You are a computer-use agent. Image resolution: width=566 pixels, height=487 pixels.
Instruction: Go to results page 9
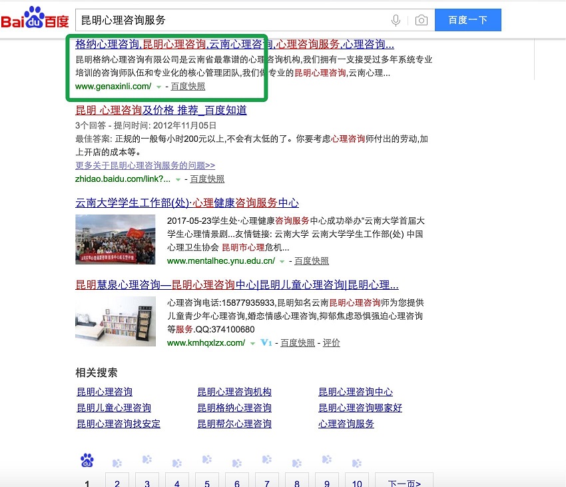[x=327, y=480]
